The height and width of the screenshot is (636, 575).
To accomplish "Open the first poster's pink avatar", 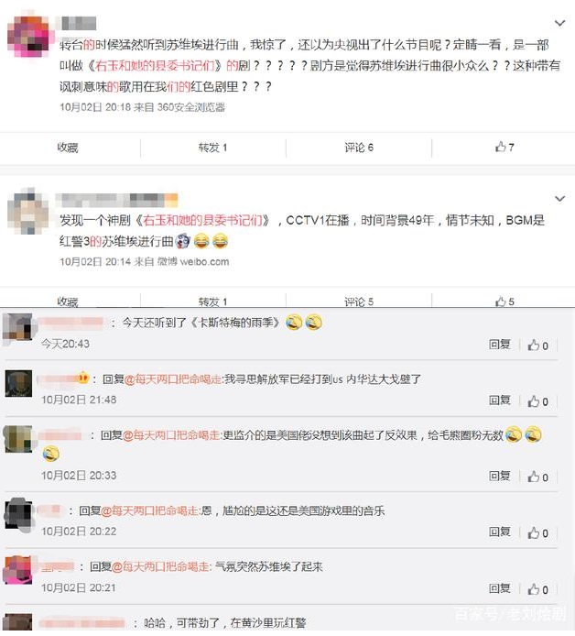I will tap(28, 37).
